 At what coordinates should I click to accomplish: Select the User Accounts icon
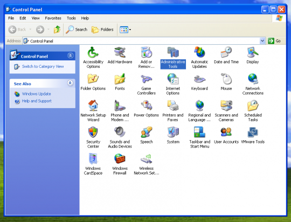point(226,132)
